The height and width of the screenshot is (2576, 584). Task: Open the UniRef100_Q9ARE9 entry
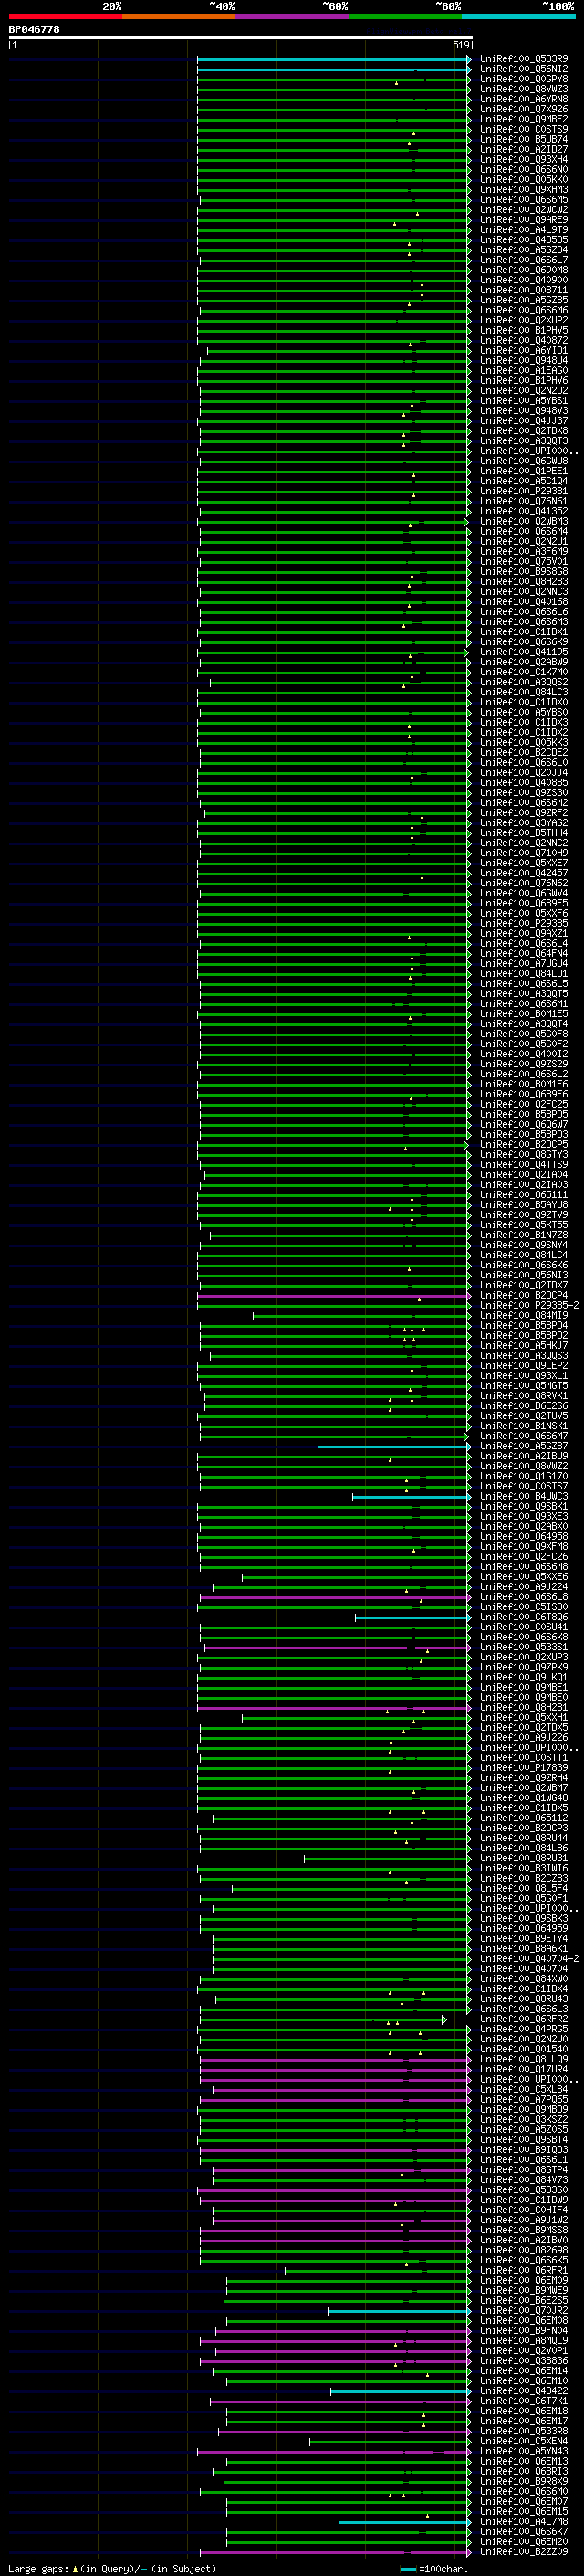(x=524, y=220)
